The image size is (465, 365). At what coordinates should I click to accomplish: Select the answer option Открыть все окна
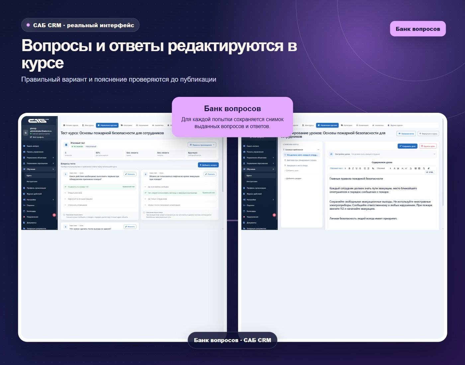100,193
